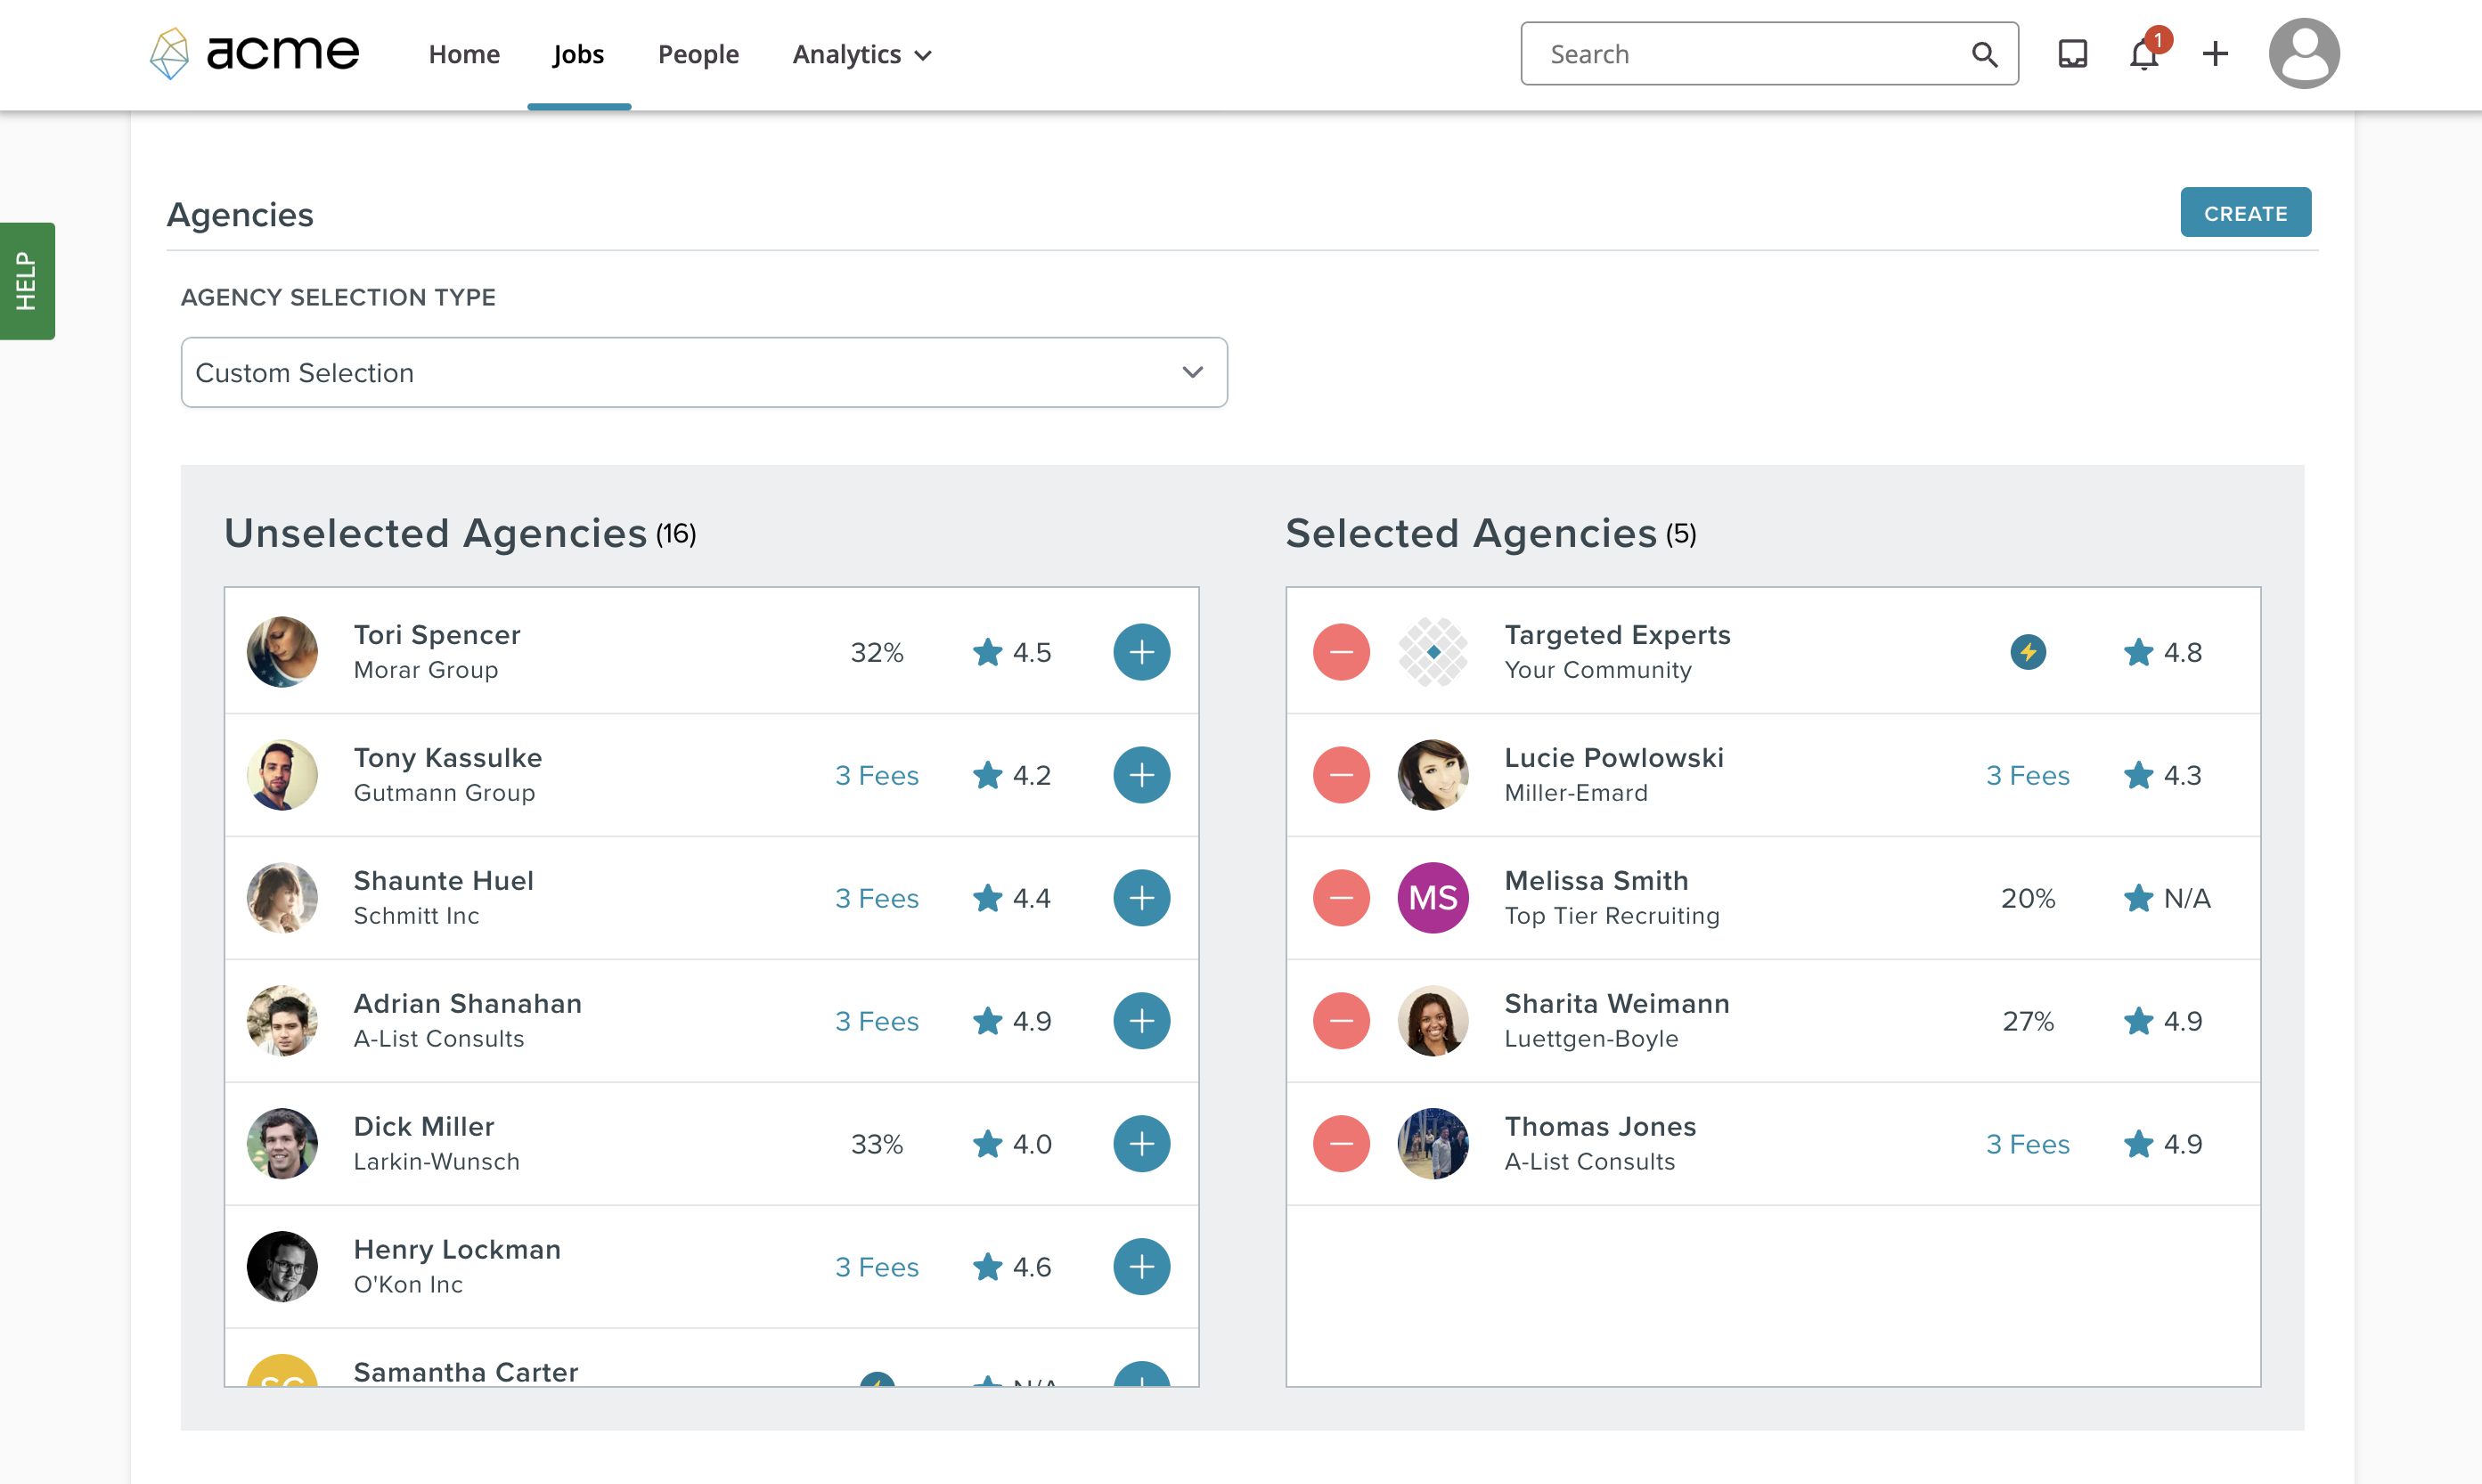Click the Acme logo
Screen dimensions: 2482x1484
click(x=255, y=54)
